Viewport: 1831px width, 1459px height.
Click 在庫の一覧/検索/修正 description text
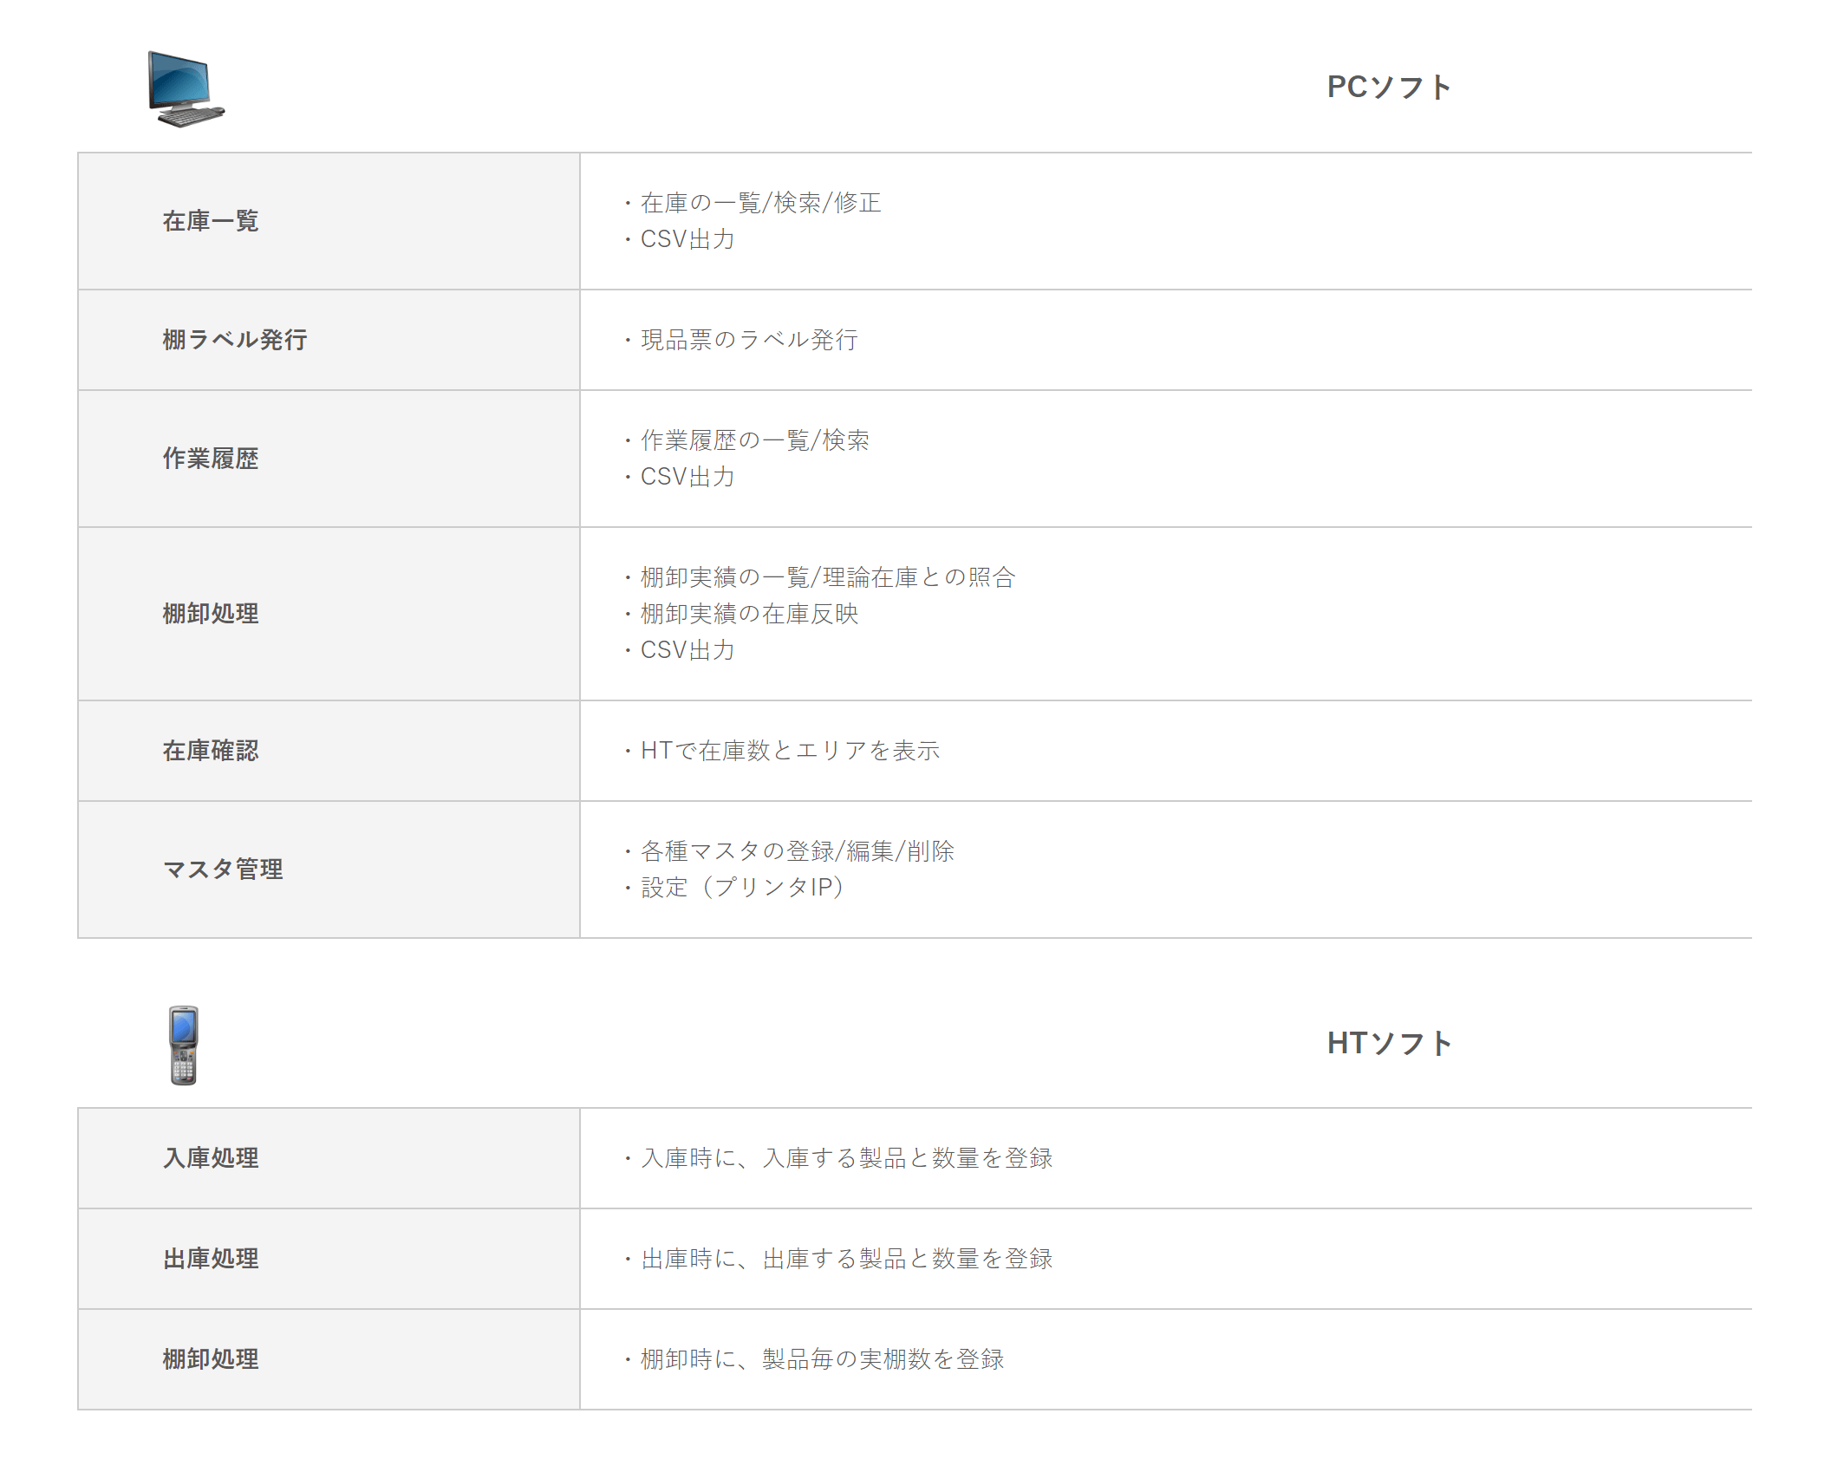coord(759,203)
